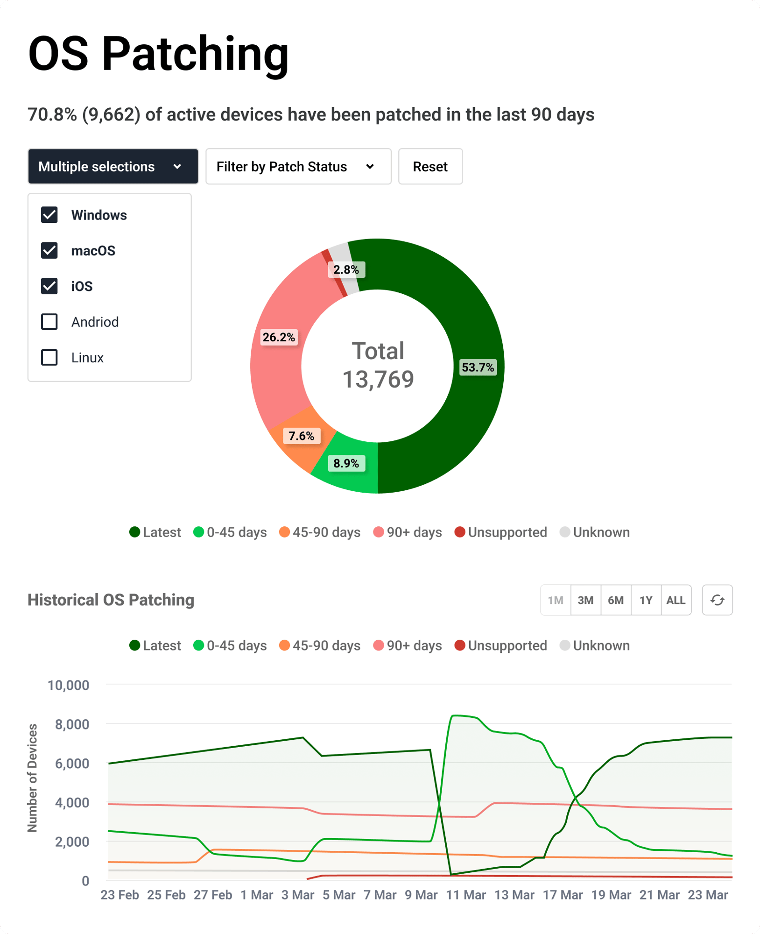The image size is (760, 934).
Task: Switch to the 3M time range
Action: point(585,600)
